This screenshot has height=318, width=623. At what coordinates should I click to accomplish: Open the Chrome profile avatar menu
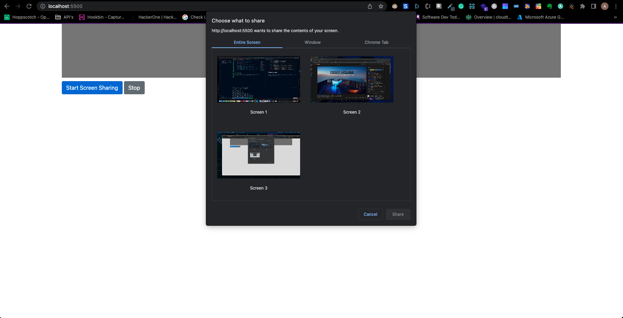tap(605, 6)
